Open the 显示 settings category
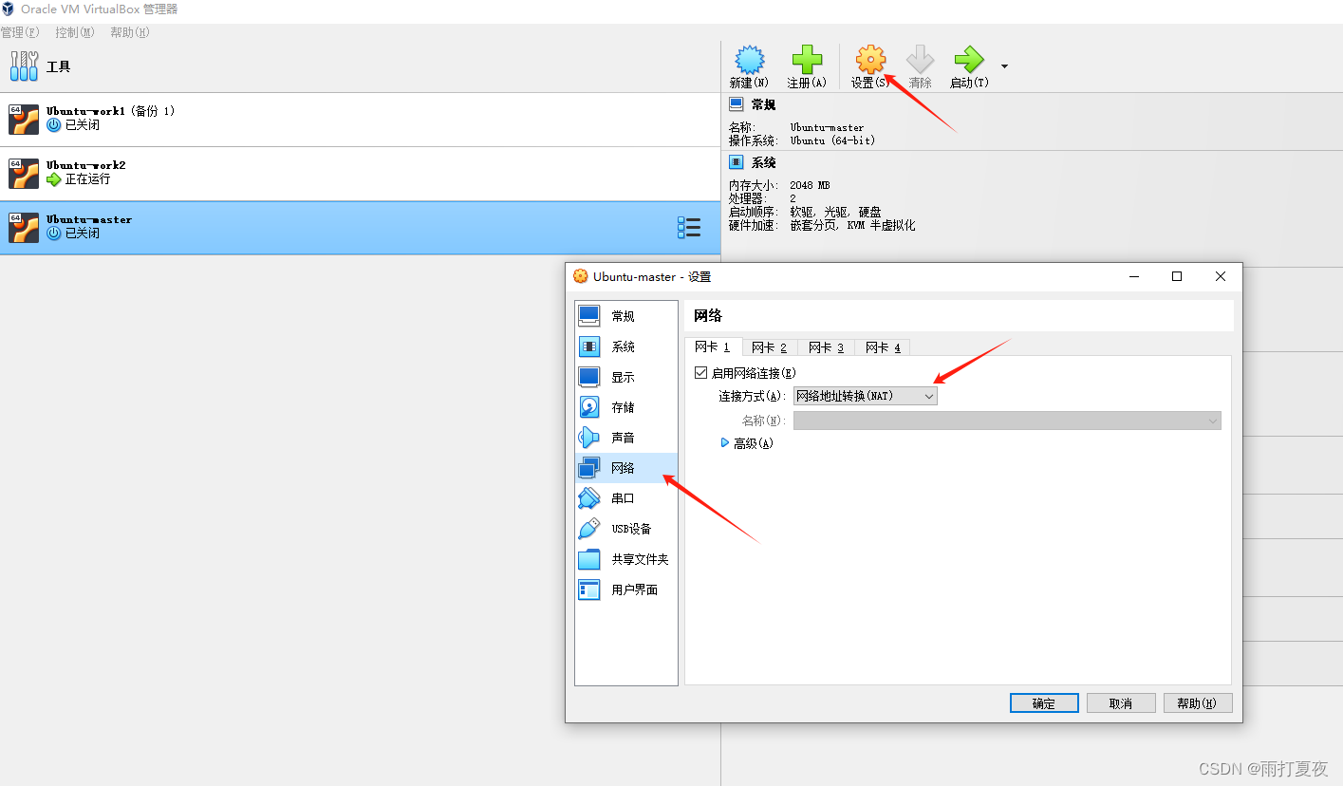The image size is (1343, 786). click(626, 377)
